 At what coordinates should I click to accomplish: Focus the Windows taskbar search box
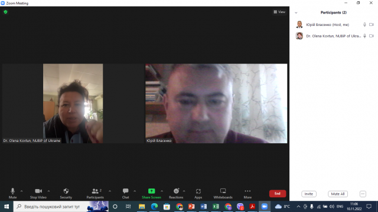click(61, 207)
